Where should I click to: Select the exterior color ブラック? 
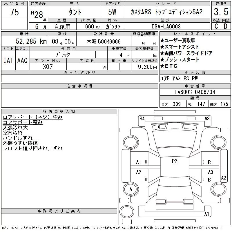pyautogui.click(x=63, y=55)
